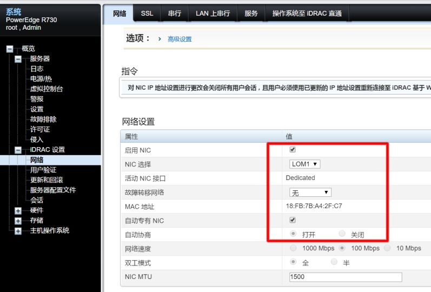Image resolution: width=431 pixels, height=292 pixels.
Task: Collapse the 服务器 tree node
Action: (18, 59)
